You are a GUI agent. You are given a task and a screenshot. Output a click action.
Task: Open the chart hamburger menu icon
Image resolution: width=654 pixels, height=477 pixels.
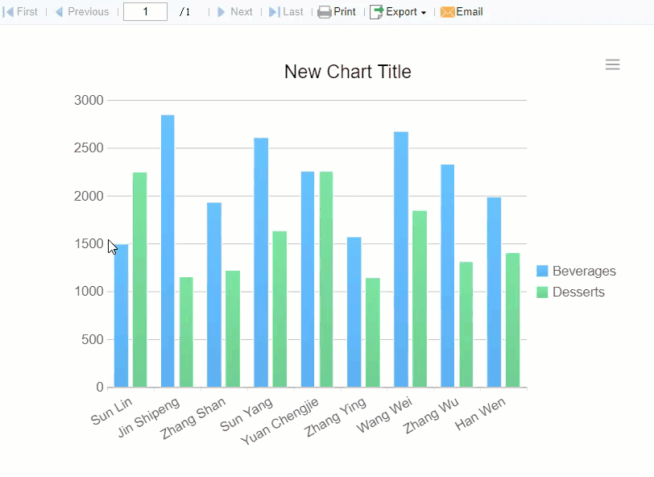click(x=612, y=64)
